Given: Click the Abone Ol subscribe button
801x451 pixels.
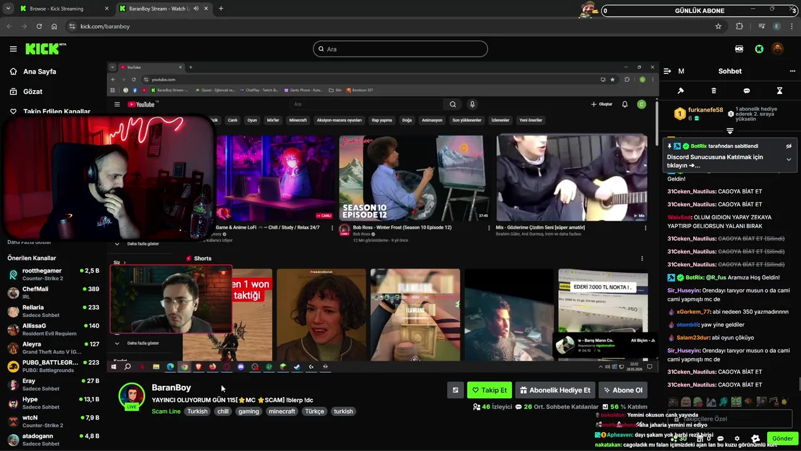Looking at the screenshot, I should pyautogui.click(x=623, y=390).
